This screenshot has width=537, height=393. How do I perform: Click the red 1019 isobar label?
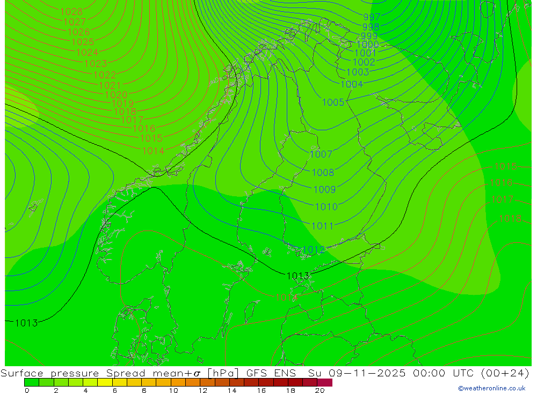pos(123,103)
